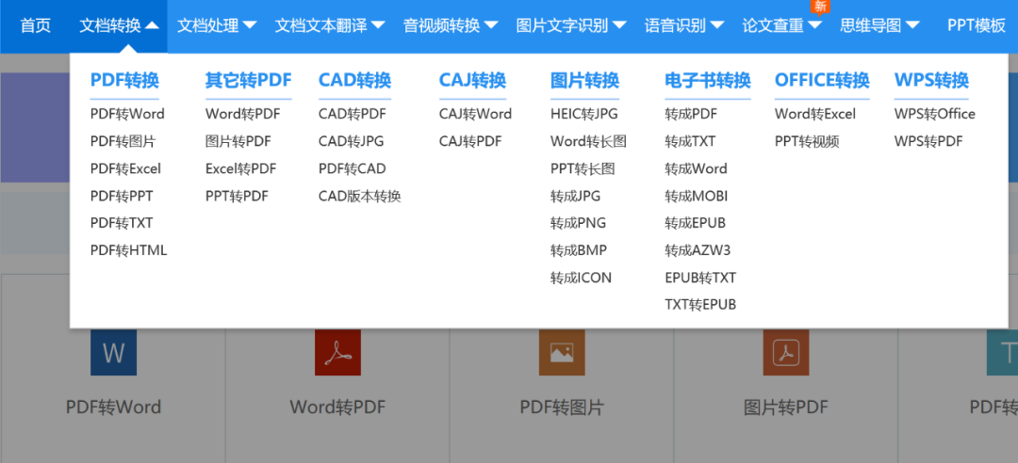Viewport: 1018px width, 463px height.
Task: Open PPT转视频 under OFFICE转换
Action: click(807, 141)
